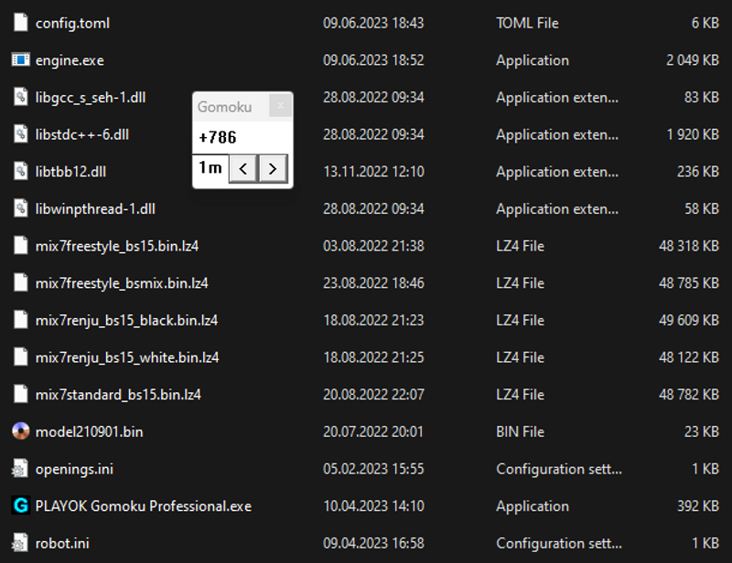This screenshot has height=563, width=732.
Task: Click the date 03.08.2022 21:38
Action: pos(373,246)
